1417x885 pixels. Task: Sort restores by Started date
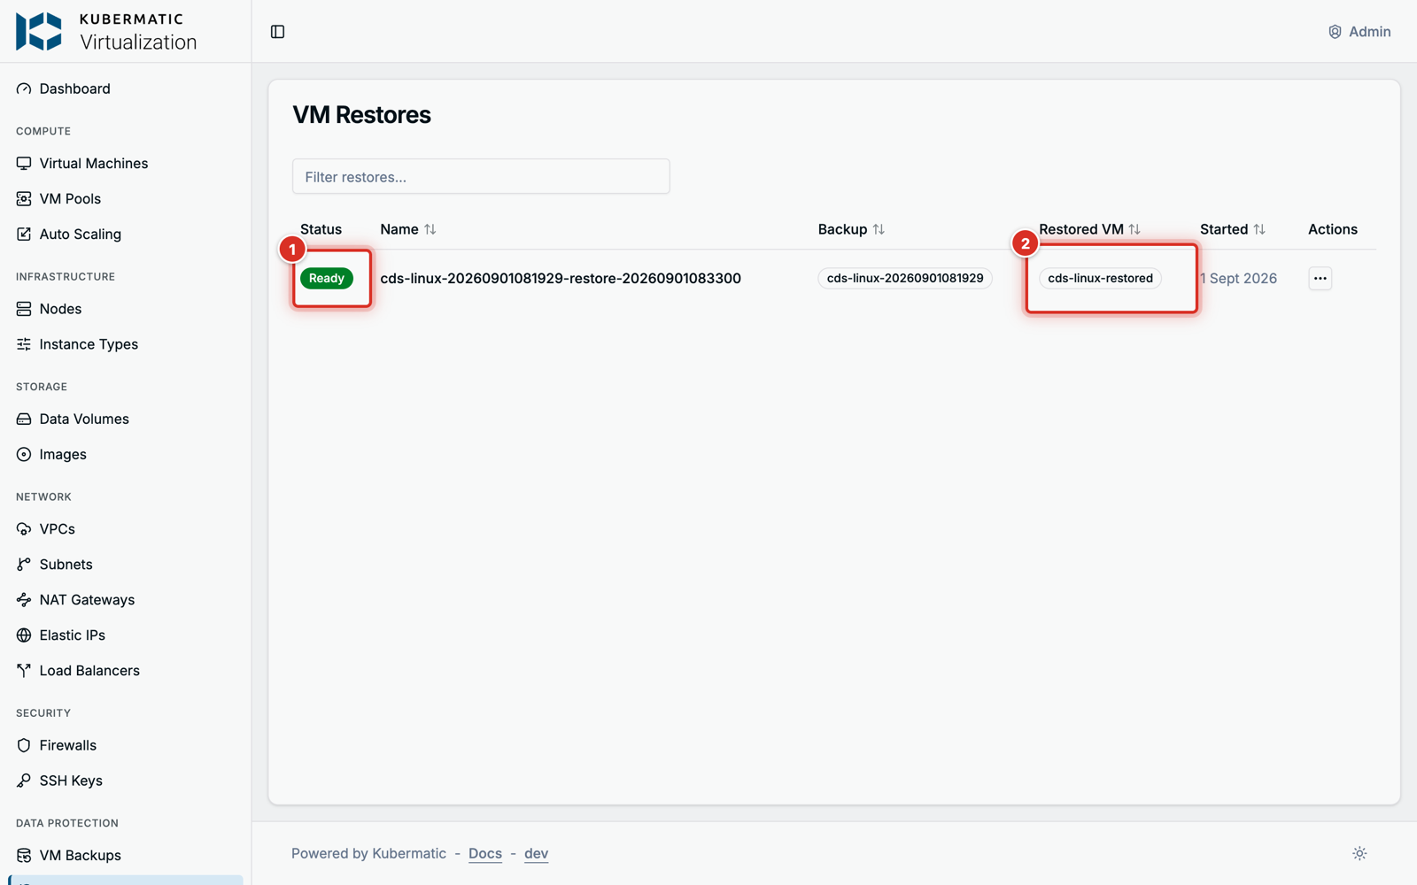click(1233, 229)
